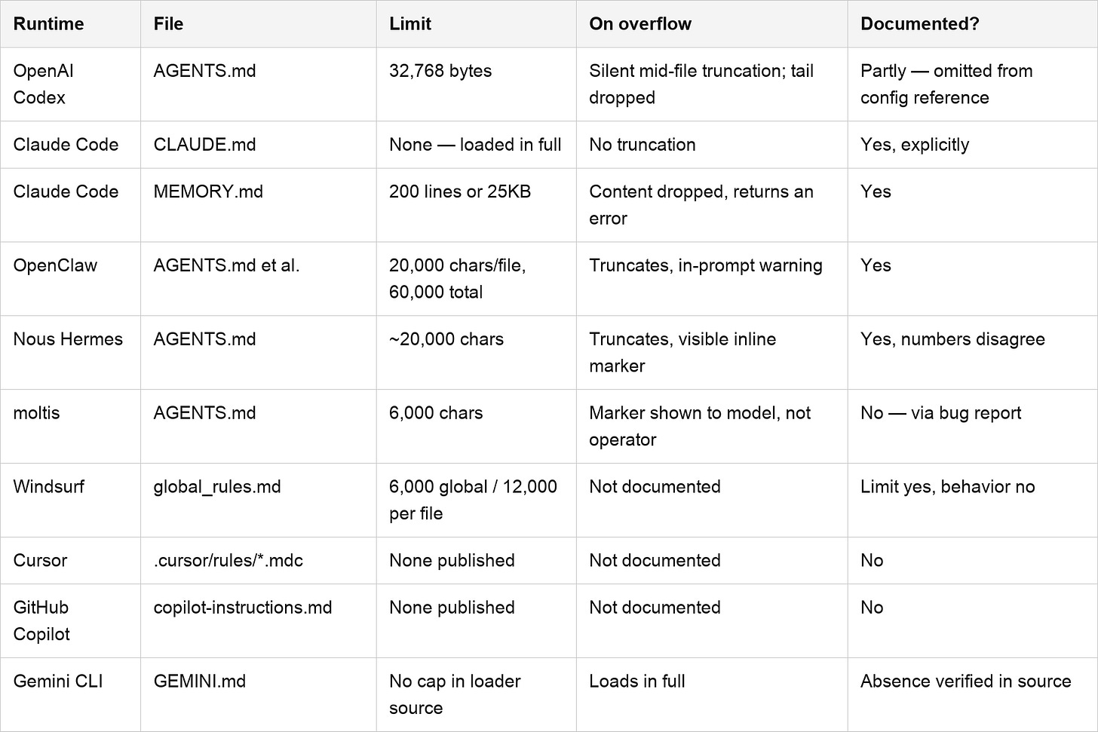The height and width of the screenshot is (732, 1098).
Task: Click the On overflow column header
Action: 712,24
